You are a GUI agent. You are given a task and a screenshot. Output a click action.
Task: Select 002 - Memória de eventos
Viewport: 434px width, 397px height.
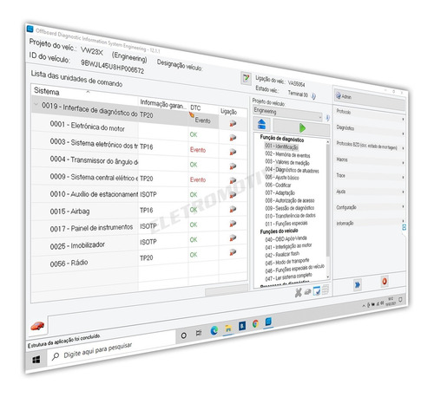pos(287,154)
